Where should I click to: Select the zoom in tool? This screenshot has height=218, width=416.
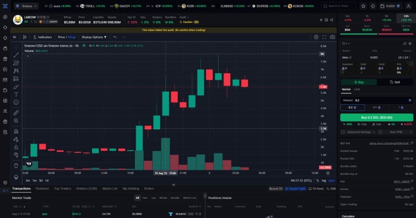click(16, 120)
